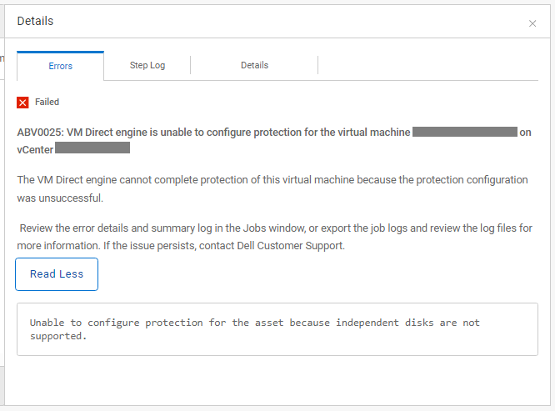Click the redacted virtual machine name
The width and height of the screenshot is (555, 411).
[464, 133]
